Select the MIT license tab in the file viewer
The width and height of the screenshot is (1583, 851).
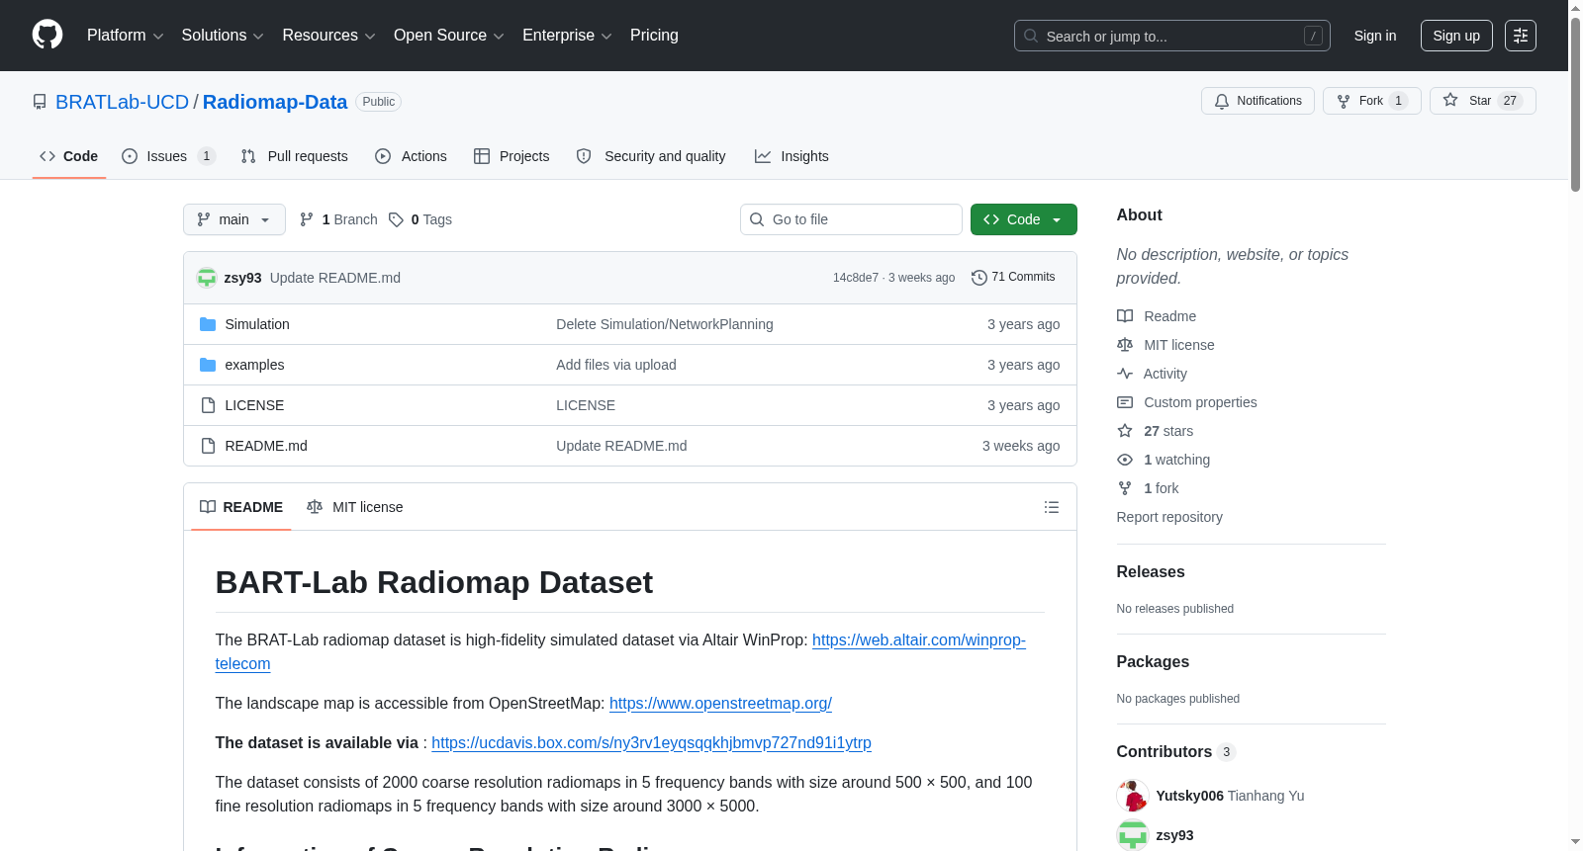coord(355,507)
